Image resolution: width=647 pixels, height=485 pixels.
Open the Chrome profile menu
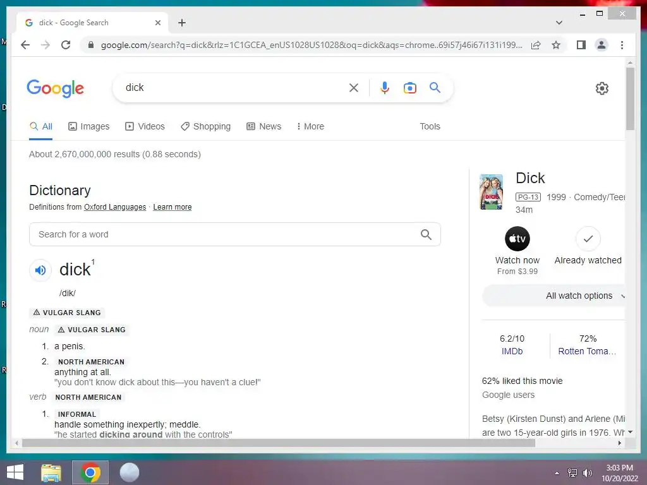click(x=602, y=45)
